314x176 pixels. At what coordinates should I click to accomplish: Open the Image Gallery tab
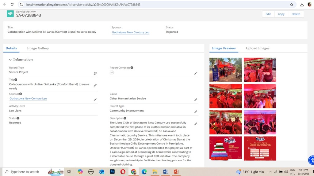click(38, 48)
